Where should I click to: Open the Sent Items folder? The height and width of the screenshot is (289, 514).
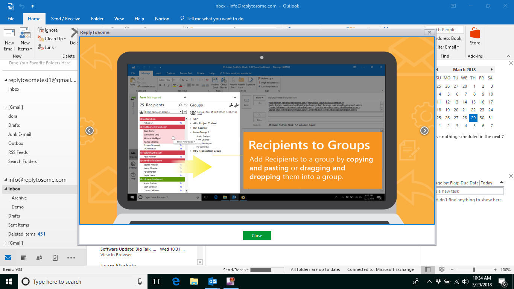pos(18,225)
